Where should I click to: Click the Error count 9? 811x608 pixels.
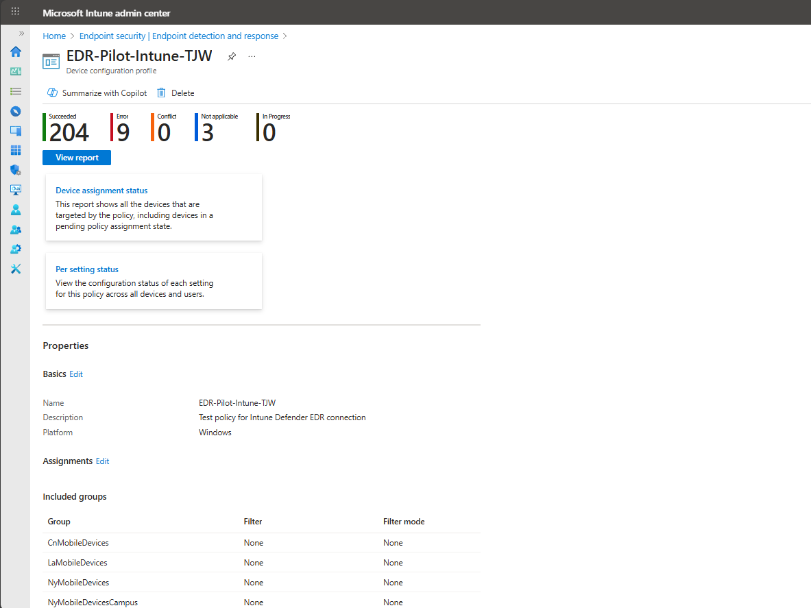point(123,132)
